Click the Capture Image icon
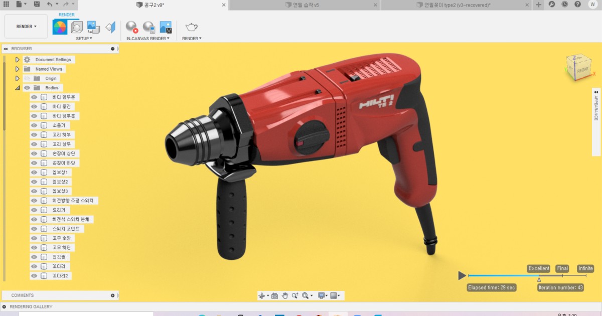The width and height of the screenshot is (602, 316). coord(165,27)
